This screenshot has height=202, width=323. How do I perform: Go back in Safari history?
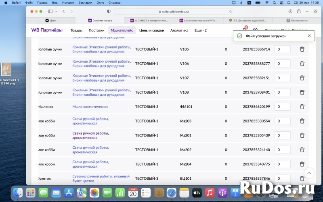click(64, 11)
